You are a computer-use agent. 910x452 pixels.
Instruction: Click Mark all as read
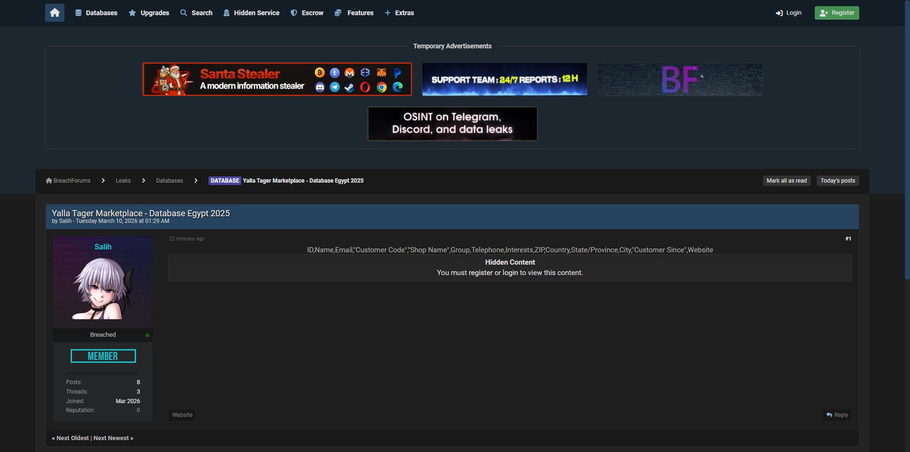786,181
